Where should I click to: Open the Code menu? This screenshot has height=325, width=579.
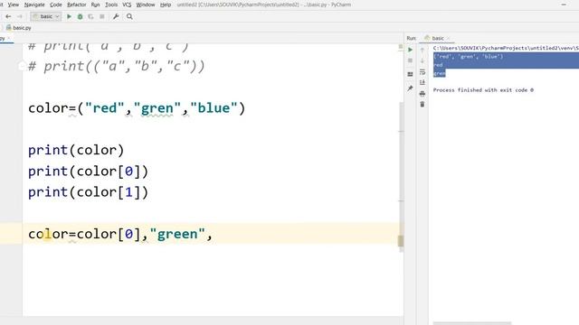tap(56, 5)
